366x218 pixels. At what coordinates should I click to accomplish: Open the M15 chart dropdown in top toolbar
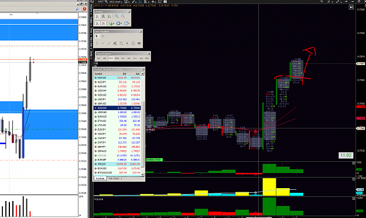(115, 2)
